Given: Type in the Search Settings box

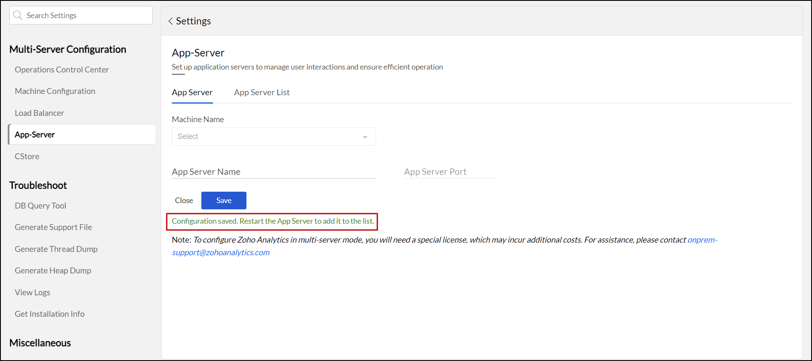Looking at the screenshot, I should 87,16.
